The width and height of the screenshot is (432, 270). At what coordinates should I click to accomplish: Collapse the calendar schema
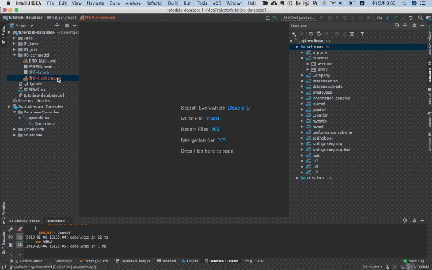point(302,58)
